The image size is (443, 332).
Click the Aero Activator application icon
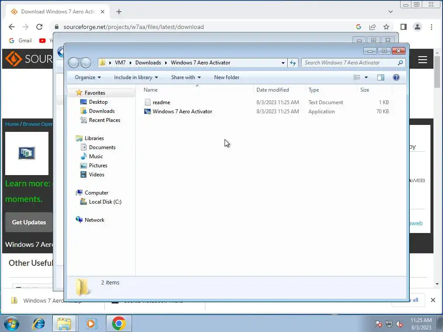[148, 112]
